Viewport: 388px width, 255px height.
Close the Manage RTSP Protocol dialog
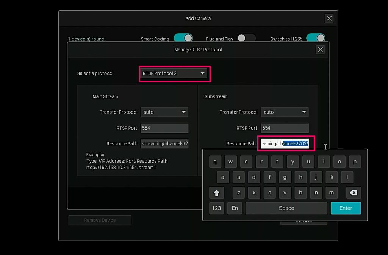pos(320,50)
